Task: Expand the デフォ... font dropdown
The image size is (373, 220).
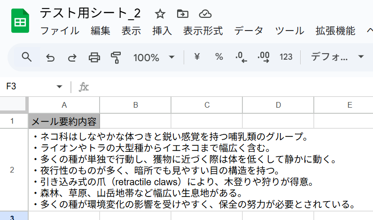Action: coord(337,57)
